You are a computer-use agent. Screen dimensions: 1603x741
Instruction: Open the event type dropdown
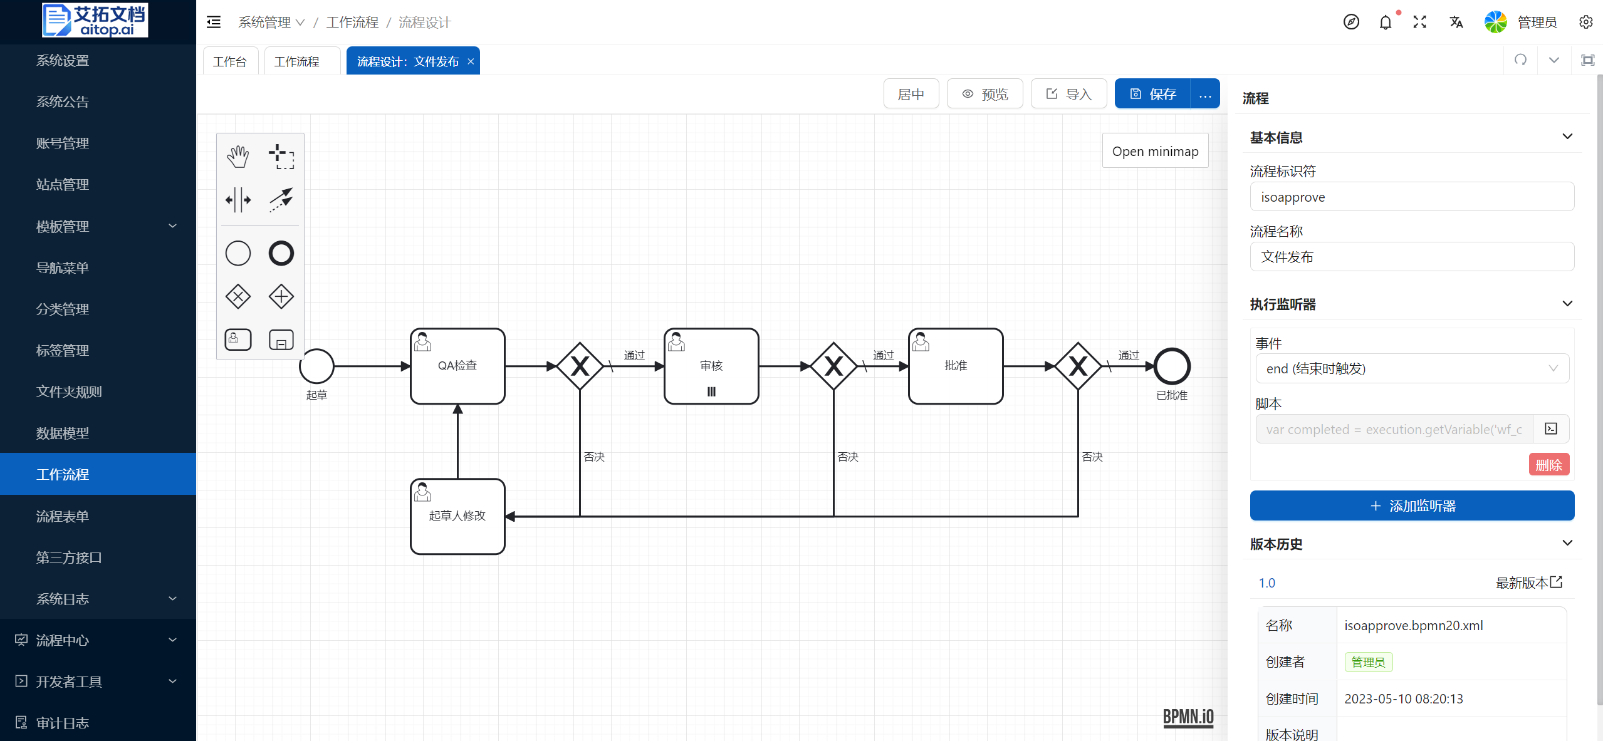pos(1412,368)
